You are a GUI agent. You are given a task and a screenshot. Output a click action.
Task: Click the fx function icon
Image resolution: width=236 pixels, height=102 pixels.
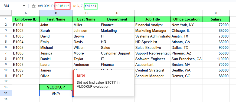[x=33, y=6]
